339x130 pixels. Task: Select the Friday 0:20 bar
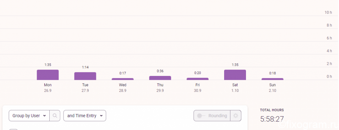[x=198, y=79]
